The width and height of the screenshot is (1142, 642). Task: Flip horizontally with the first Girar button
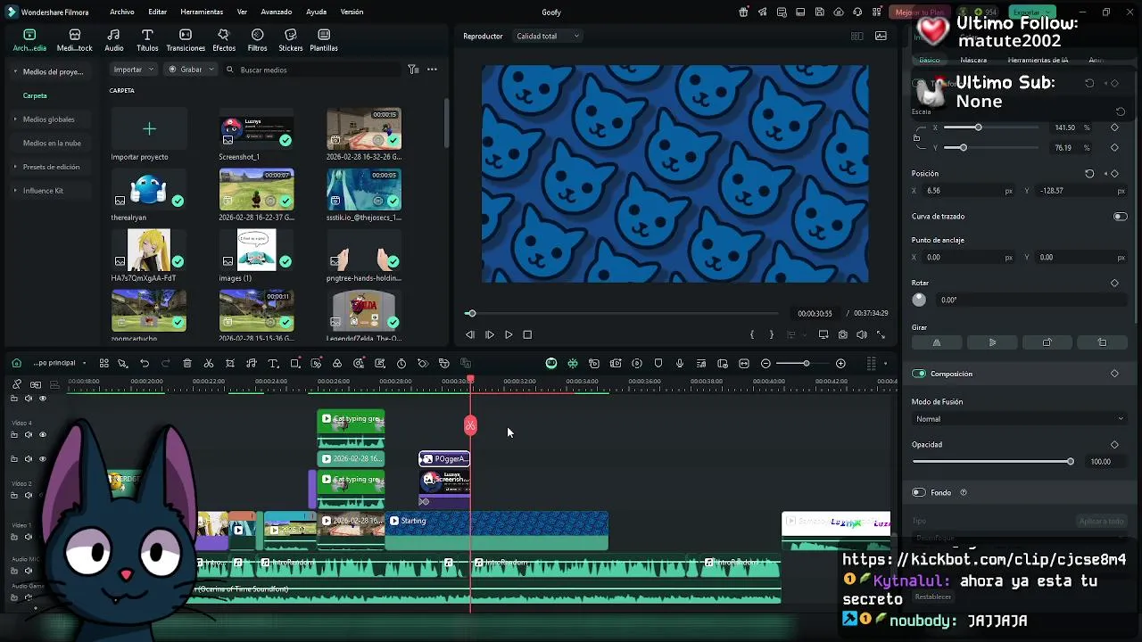click(937, 342)
